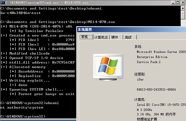Click the product ID 69813-650-2433531-45684
The width and height of the screenshot is (186, 121).
point(156,89)
